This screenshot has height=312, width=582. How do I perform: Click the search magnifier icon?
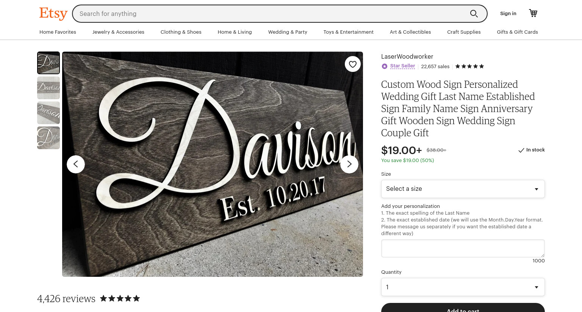tap(474, 14)
